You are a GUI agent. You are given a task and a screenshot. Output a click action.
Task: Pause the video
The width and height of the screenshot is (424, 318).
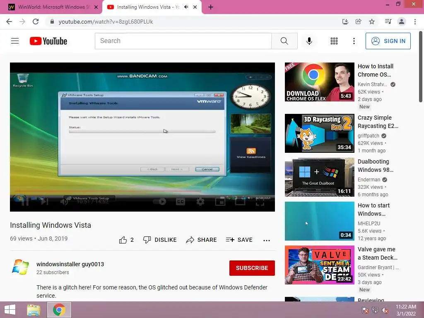pos(25,202)
